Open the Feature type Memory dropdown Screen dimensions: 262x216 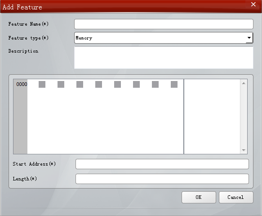click(x=164, y=38)
